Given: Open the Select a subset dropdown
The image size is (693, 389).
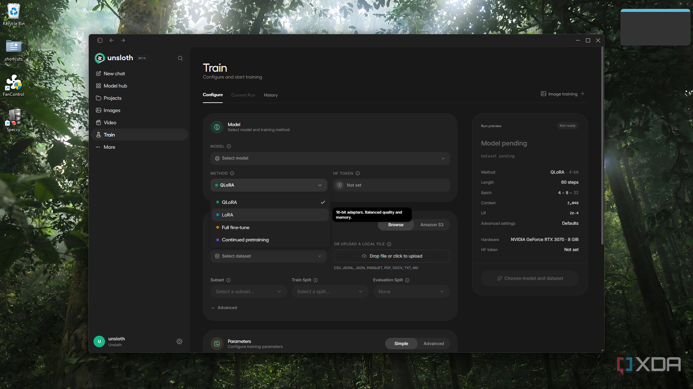Looking at the screenshot, I should pyautogui.click(x=249, y=292).
